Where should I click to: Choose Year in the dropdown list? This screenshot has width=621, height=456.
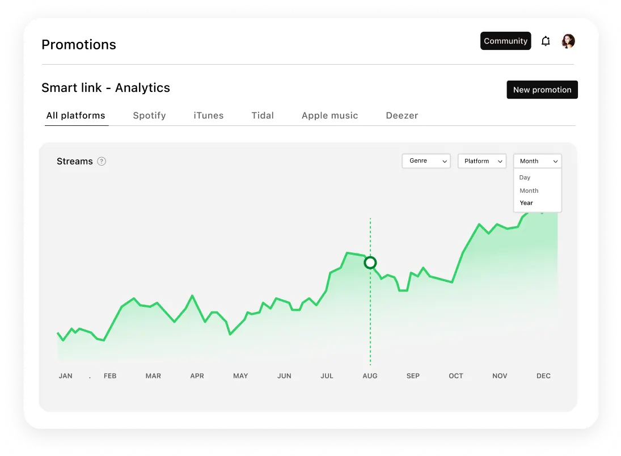(x=527, y=203)
